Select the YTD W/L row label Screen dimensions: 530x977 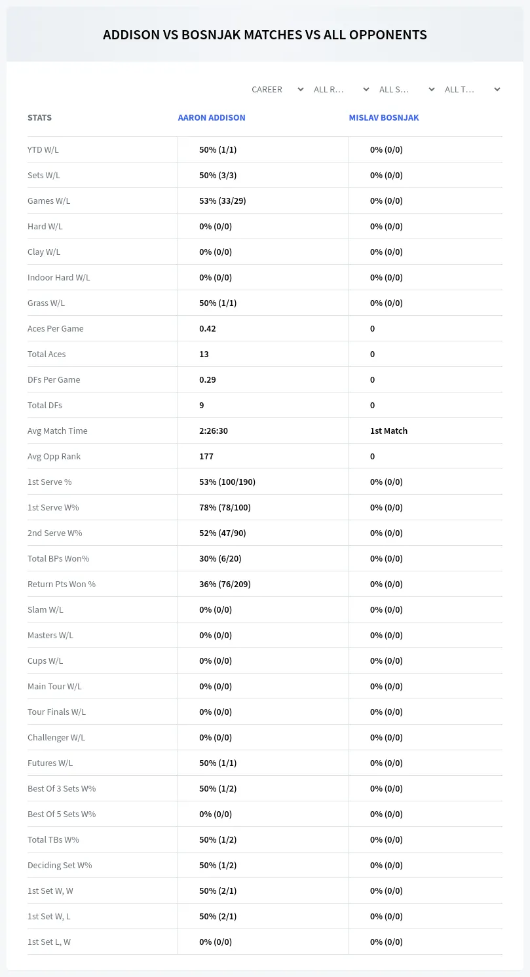[x=43, y=149]
